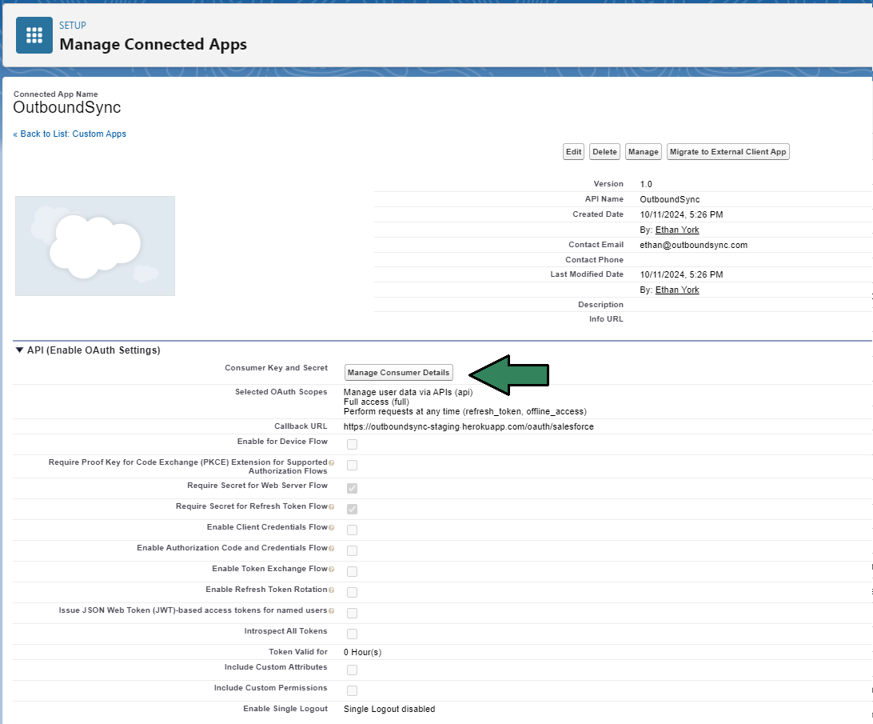Click 'Single Logout disabled' text
Screen dimensions: 873x724
389,709
